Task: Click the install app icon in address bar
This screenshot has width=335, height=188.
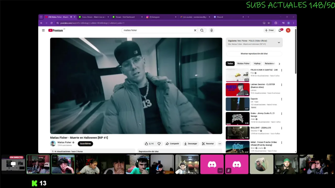Action: point(264,23)
